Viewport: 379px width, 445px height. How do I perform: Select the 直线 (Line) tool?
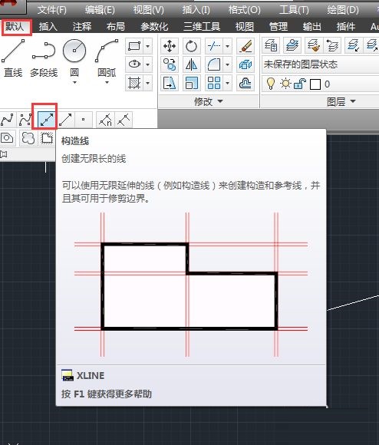[x=13, y=58]
